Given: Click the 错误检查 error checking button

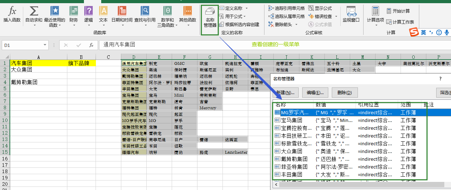Looking at the screenshot, I should point(320,16).
